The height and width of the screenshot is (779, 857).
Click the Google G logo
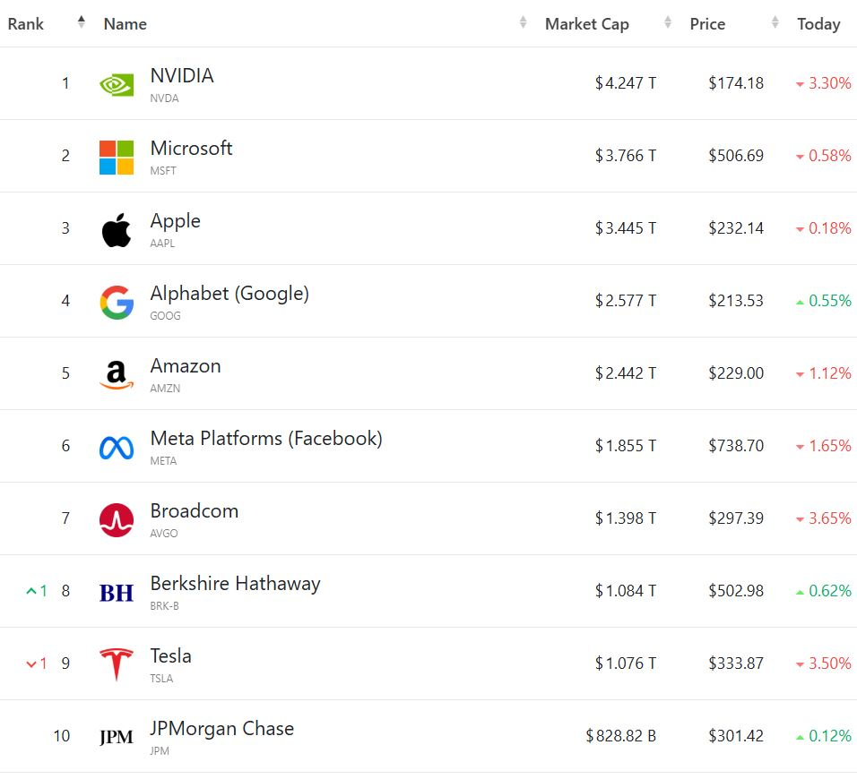[117, 303]
